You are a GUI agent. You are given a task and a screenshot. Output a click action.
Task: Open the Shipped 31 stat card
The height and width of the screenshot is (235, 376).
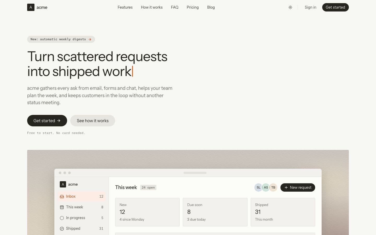(283, 212)
